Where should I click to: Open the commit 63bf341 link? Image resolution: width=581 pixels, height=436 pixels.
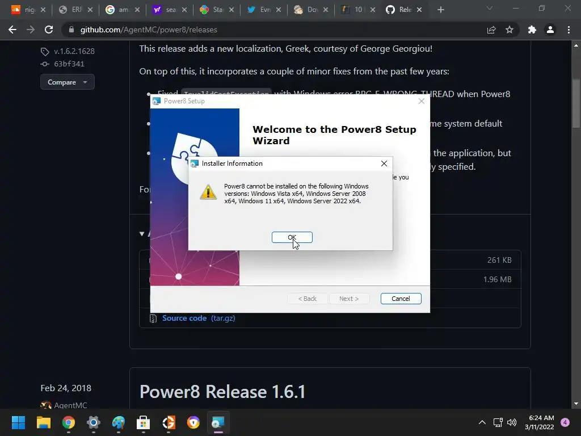pyautogui.click(x=69, y=64)
